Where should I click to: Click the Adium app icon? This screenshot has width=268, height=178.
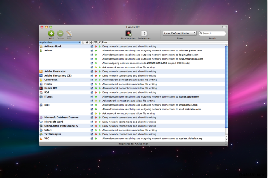41,50
